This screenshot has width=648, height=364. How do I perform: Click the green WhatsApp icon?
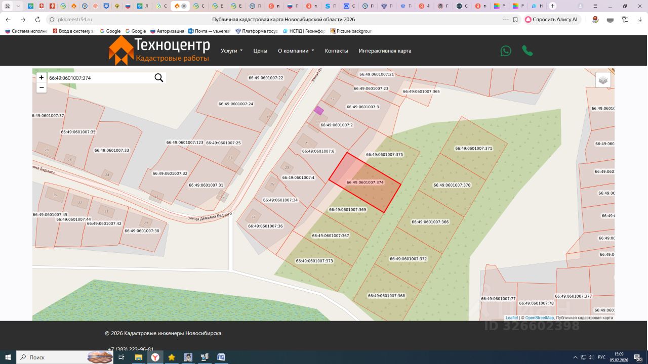pyautogui.click(x=506, y=51)
